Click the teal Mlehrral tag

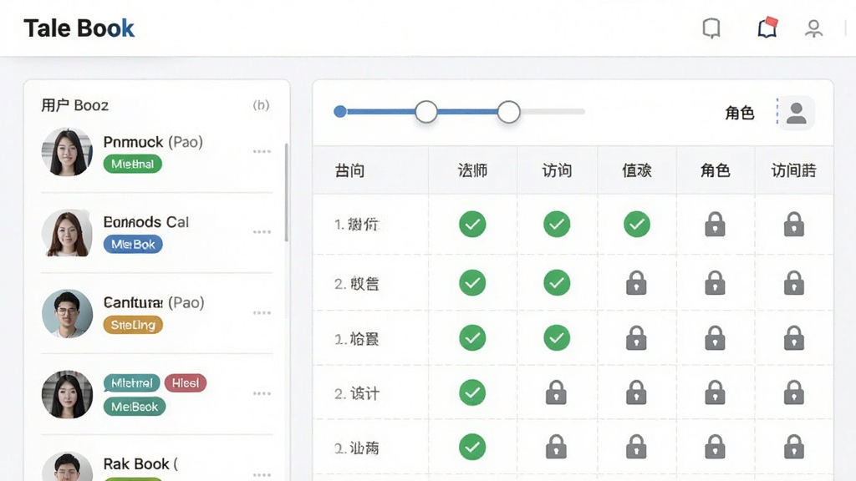pos(131,383)
